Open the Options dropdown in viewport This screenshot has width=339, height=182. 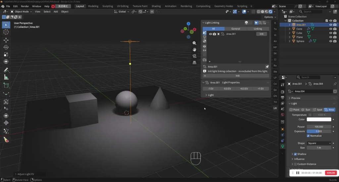[x=270, y=17]
